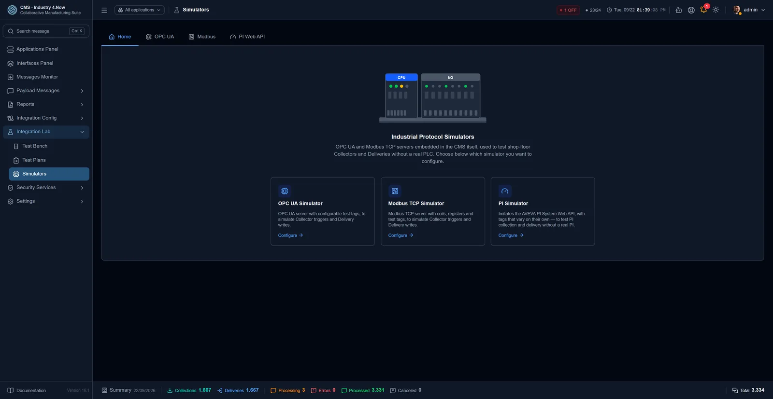Click the 1 OFF status badge

coord(568,10)
